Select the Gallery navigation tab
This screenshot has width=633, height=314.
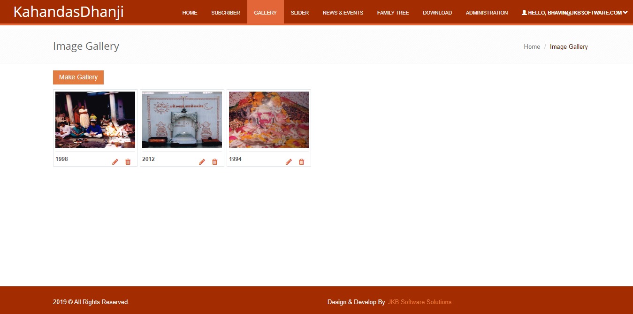click(x=265, y=13)
